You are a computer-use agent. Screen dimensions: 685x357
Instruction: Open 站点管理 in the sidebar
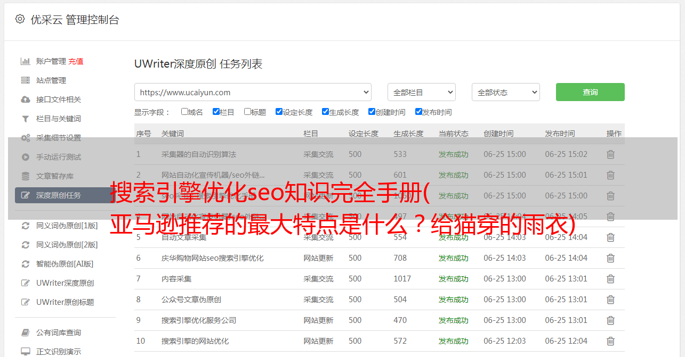tap(51, 80)
